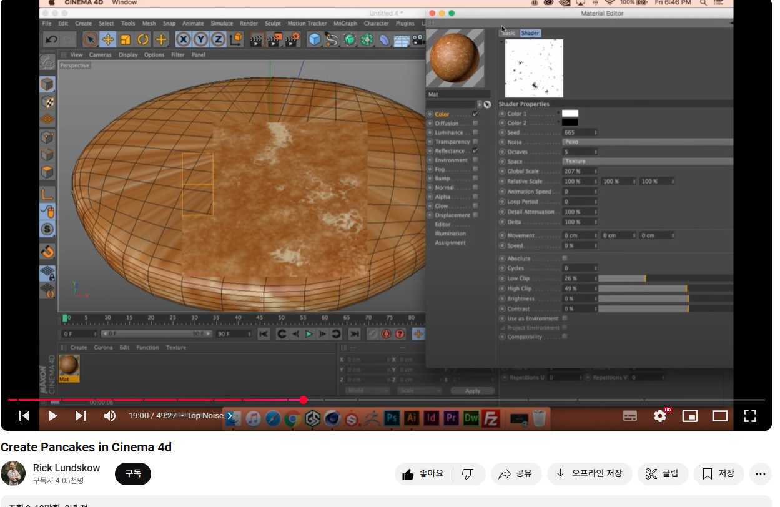Click the Global Scale stepper arrows
The image size is (780, 507).
(x=596, y=171)
